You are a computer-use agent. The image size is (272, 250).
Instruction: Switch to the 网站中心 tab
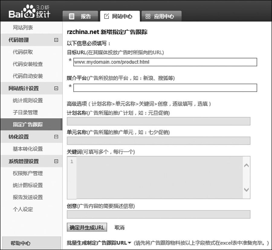point(120,16)
